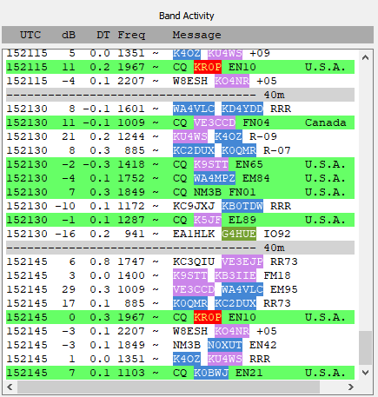Screen dimensions: 378x397
Task: Click the NM3B N0XUT EN42 line
Action: tap(180, 345)
